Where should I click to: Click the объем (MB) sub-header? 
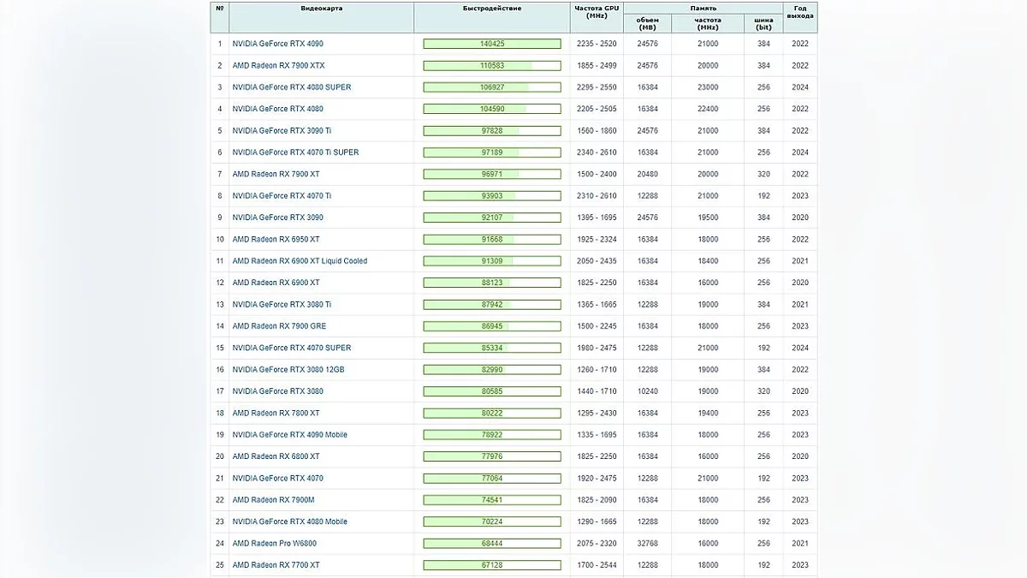(x=648, y=23)
